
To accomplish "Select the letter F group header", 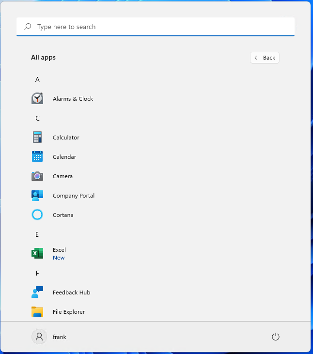I will [x=37, y=273].
